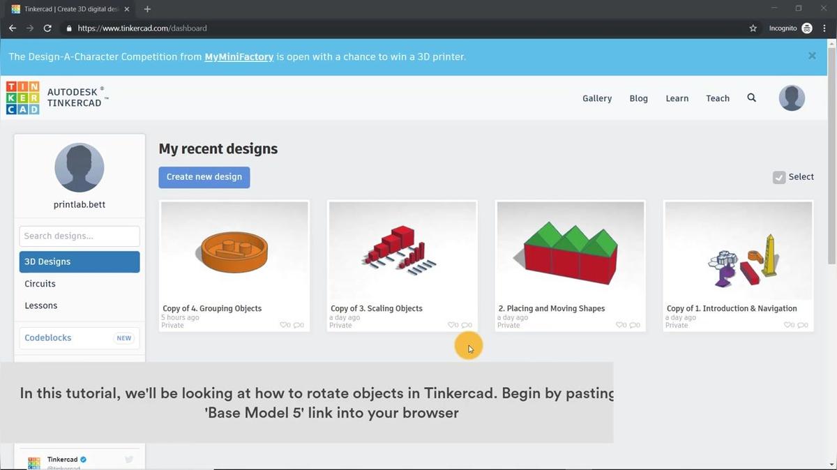
Task: Click the Search designs input field
Action: [80, 236]
